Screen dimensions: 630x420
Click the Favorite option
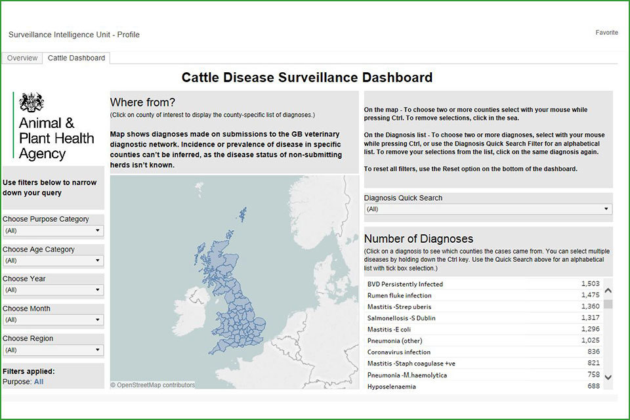(606, 32)
